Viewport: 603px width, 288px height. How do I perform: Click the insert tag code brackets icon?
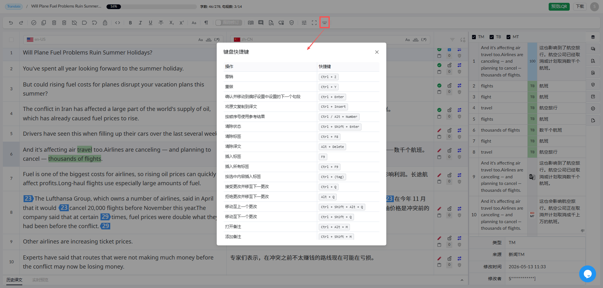click(117, 23)
